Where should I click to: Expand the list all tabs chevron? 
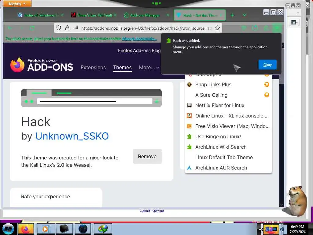pyautogui.click(x=245, y=15)
